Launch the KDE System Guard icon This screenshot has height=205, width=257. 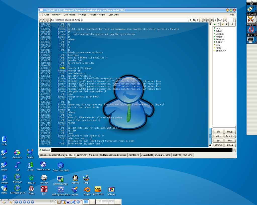coord(61,191)
